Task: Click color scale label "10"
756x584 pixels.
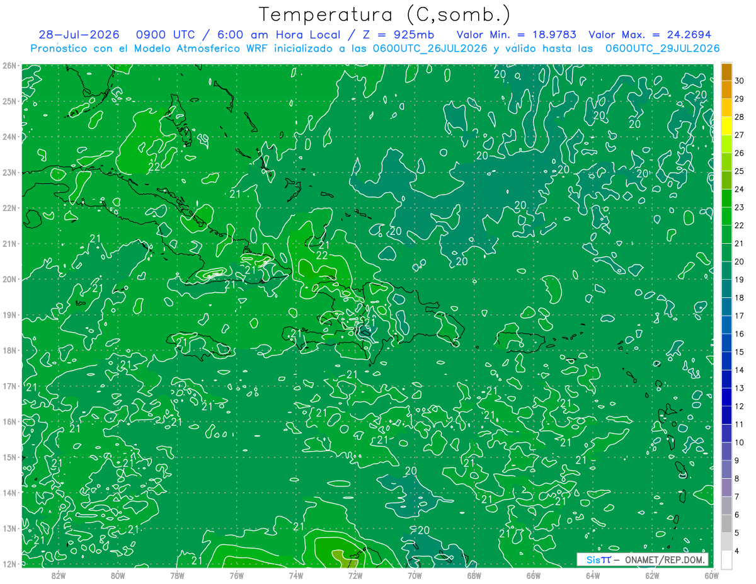Action: click(740, 443)
